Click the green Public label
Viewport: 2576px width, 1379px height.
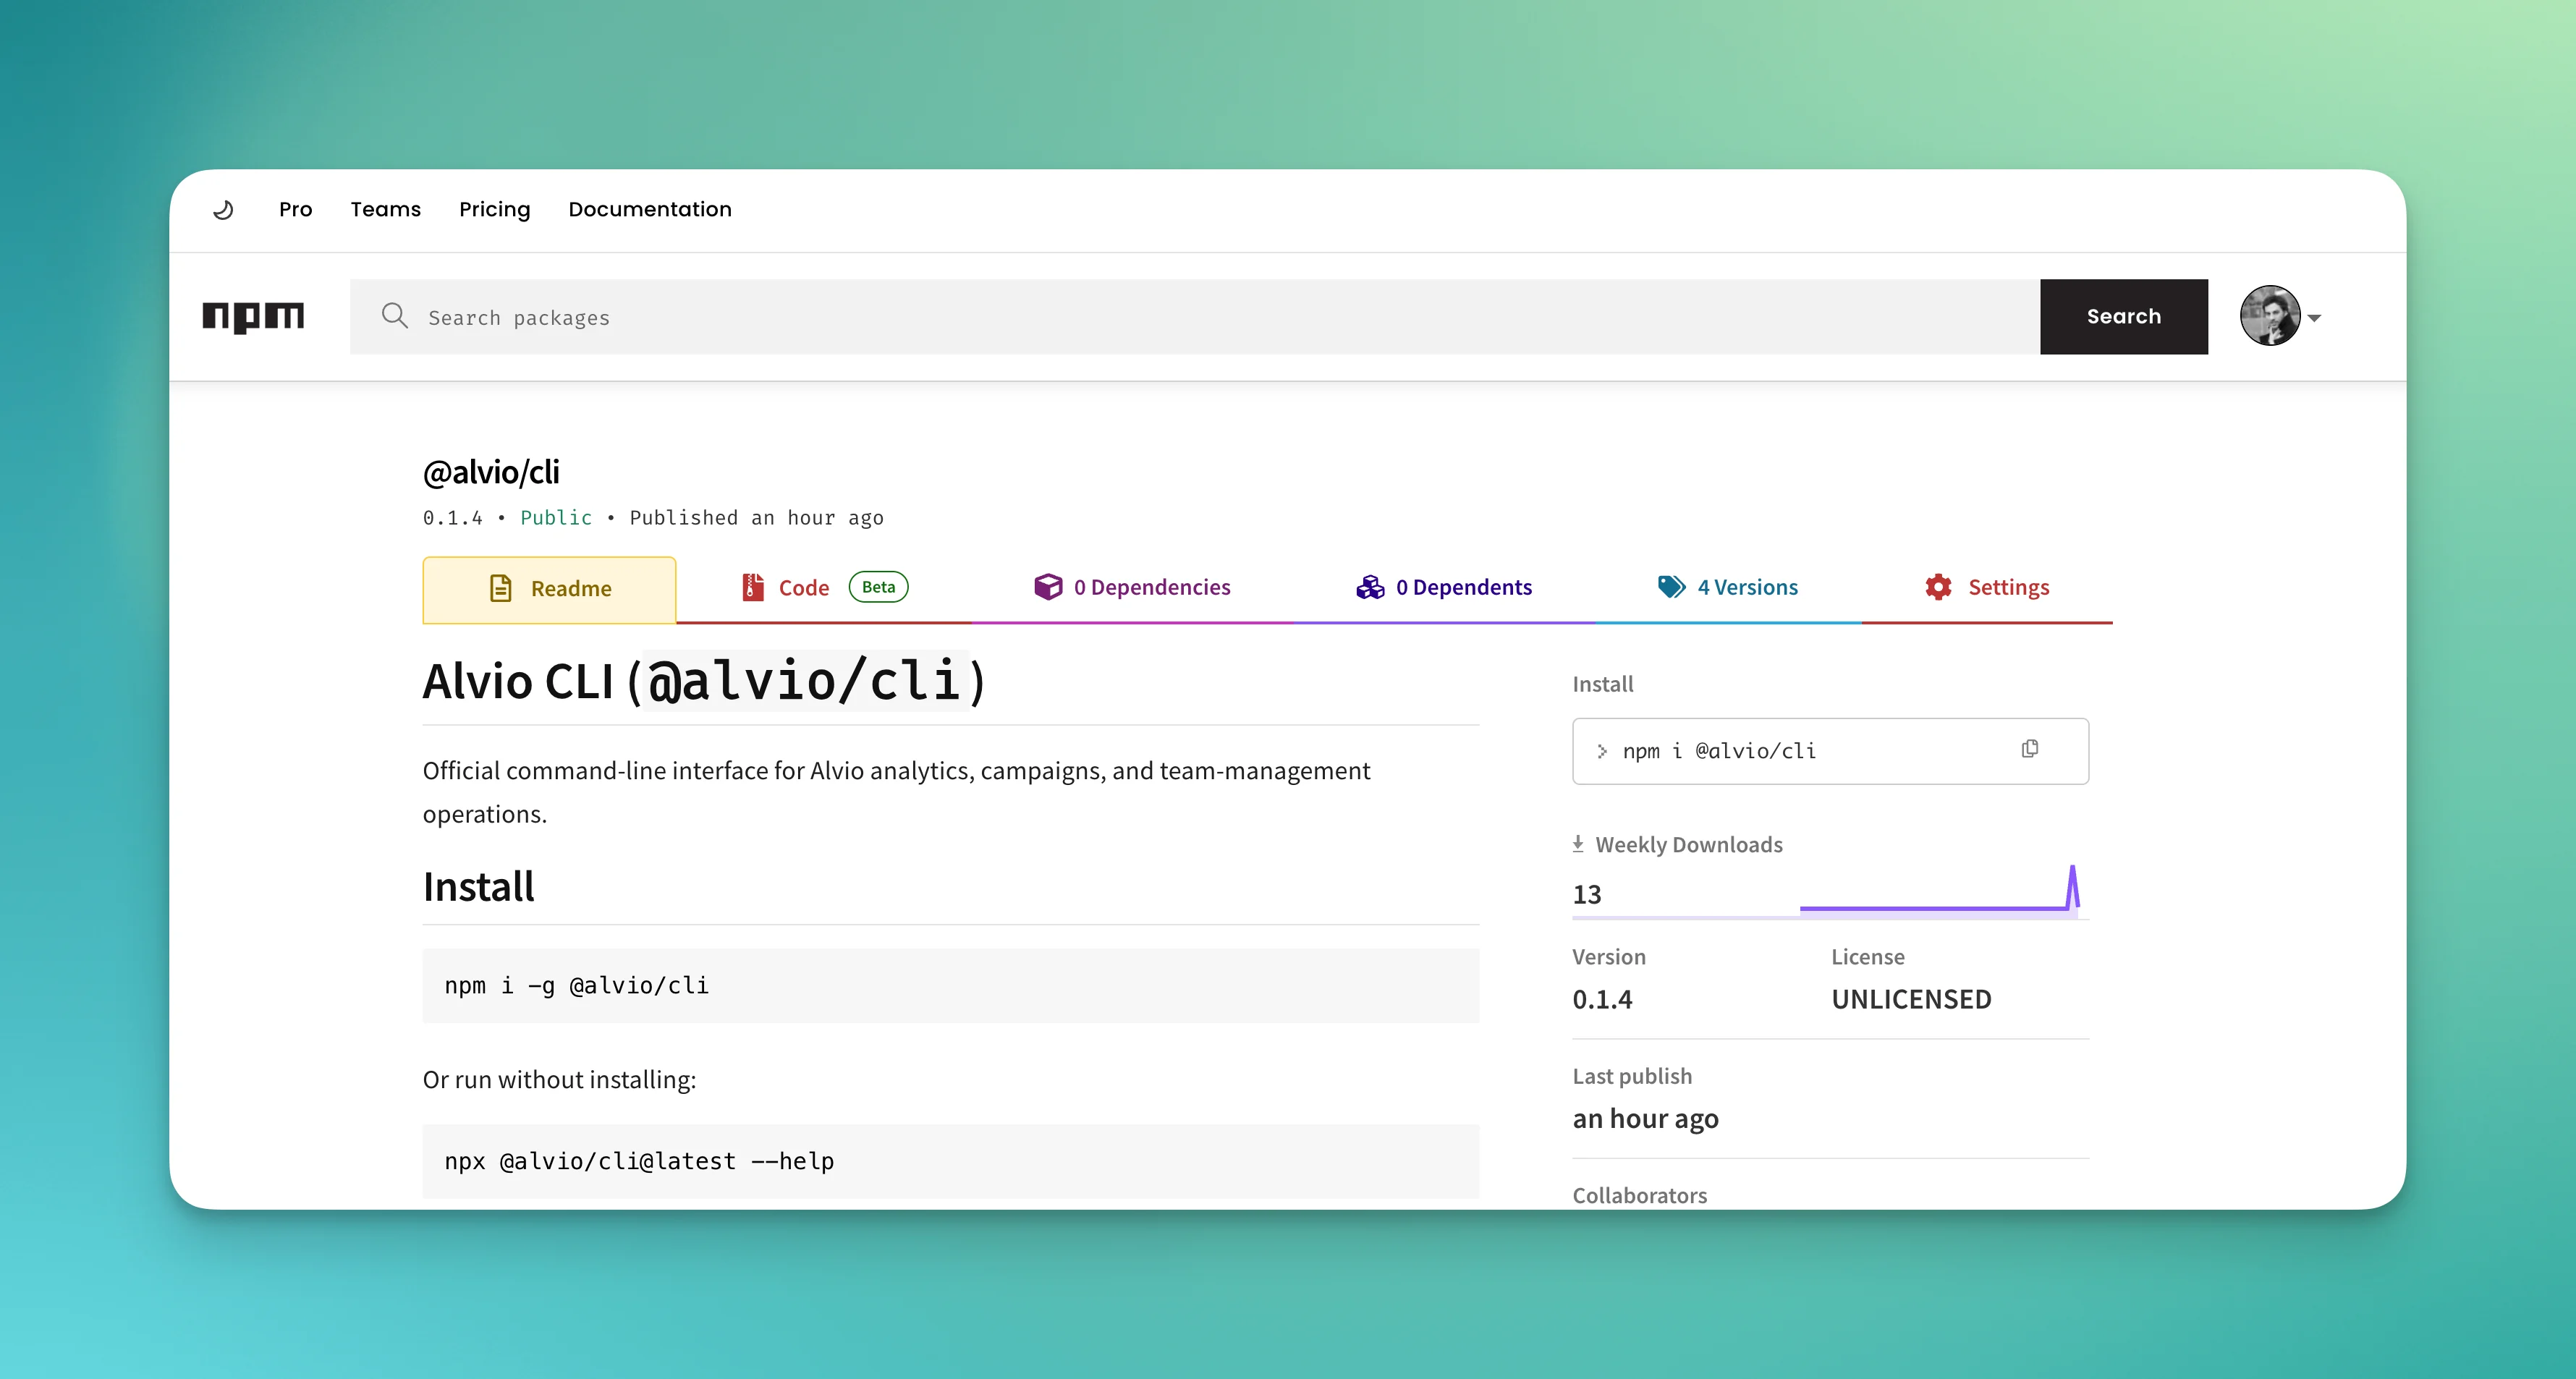tap(556, 517)
